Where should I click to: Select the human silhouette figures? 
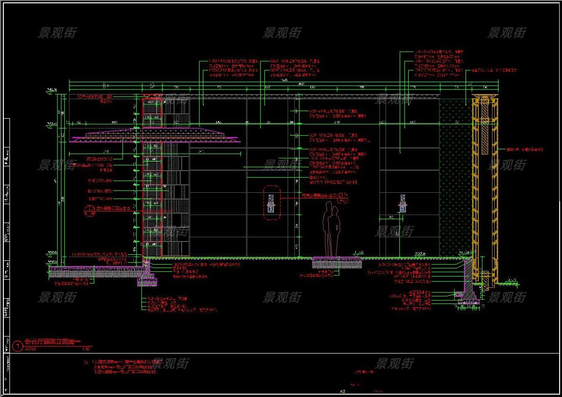[331, 229]
